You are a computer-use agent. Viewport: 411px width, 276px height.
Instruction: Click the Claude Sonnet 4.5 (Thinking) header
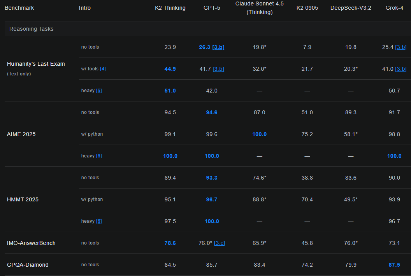coord(260,8)
